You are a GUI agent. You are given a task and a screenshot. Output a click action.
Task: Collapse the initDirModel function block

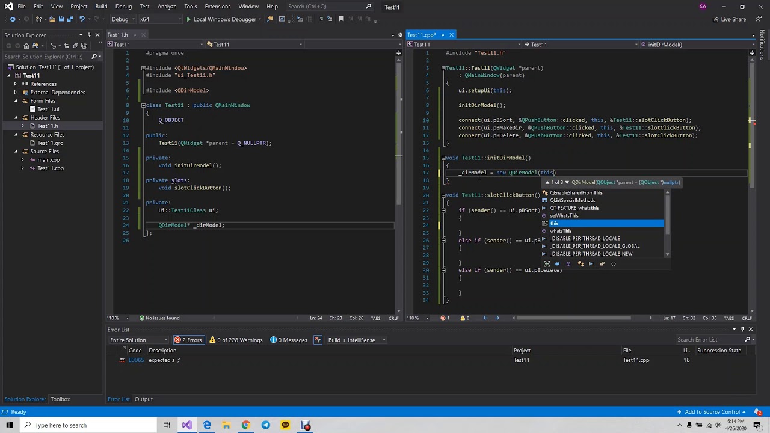443,158
